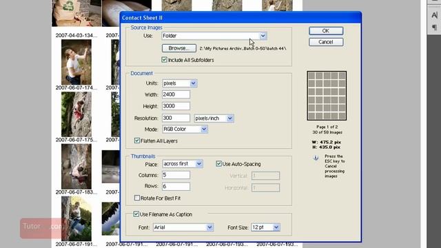Open the Mode dropdown showing RGB Color
Image resolution: width=441 pixels, height=248 pixels.
185,129
